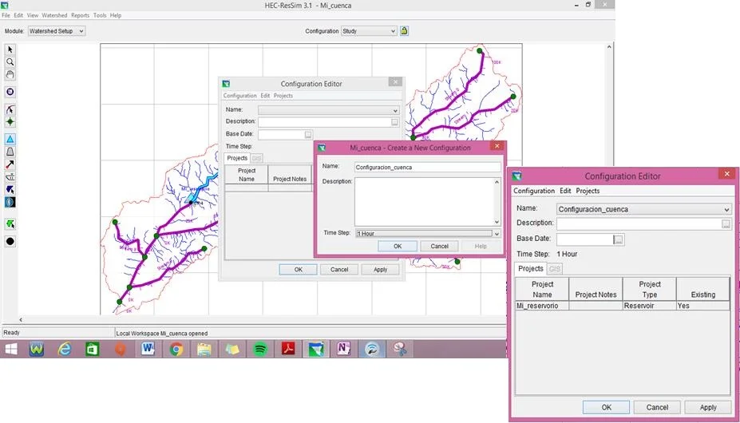The height and width of the screenshot is (423, 740).
Task: Open the Watershed menu
Action: click(x=54, y=15)
